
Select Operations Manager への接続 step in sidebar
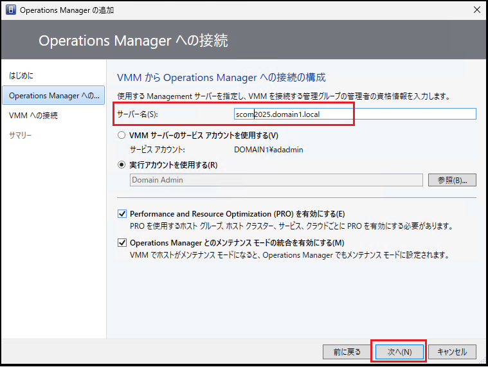[53, 96]
